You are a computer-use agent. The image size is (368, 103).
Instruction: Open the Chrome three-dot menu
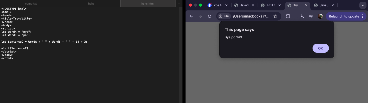pyautogui.click(x=362, y=16)
